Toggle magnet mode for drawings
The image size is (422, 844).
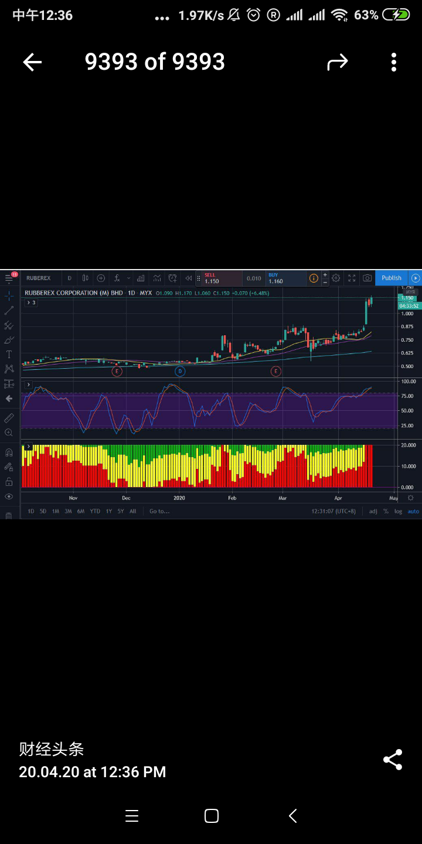pos(9,452)
